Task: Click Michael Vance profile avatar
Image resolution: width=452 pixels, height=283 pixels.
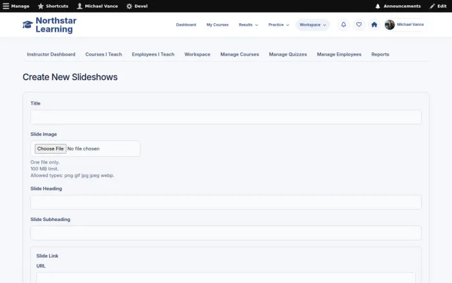Action: tap(389, 25)
